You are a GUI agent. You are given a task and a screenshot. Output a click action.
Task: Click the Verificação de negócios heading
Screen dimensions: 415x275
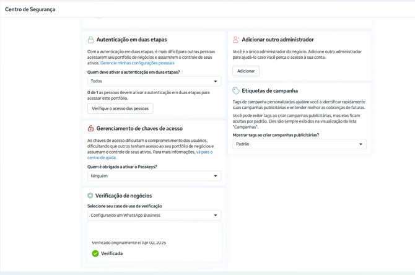124,196
